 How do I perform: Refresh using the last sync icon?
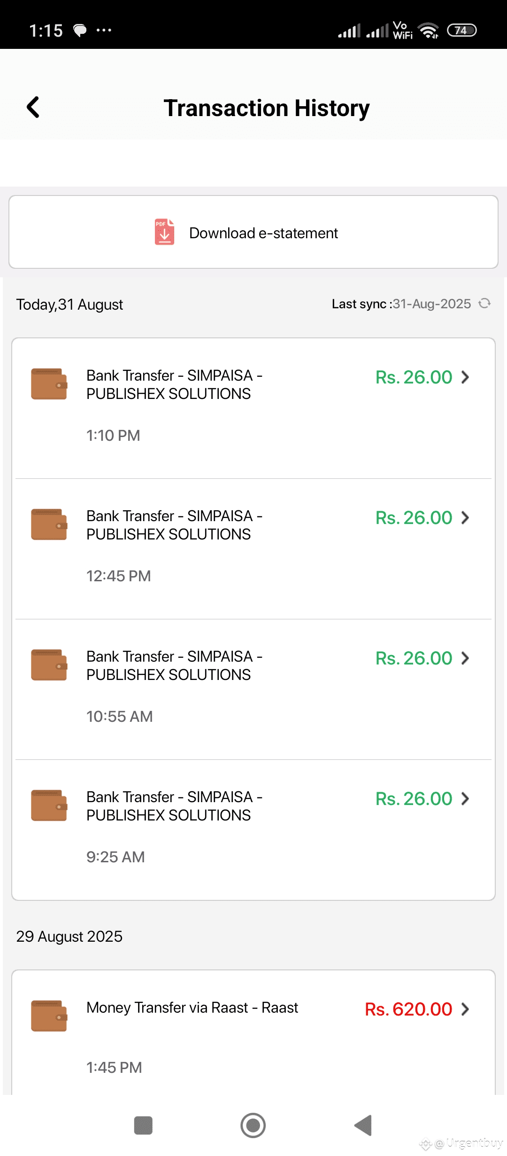coord(484,304)
